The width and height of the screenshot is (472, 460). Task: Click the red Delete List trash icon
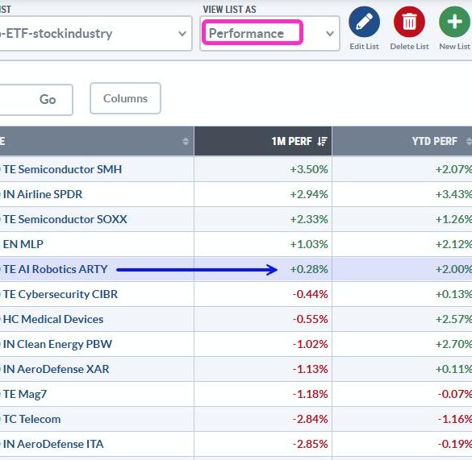[x=409, y=22]
